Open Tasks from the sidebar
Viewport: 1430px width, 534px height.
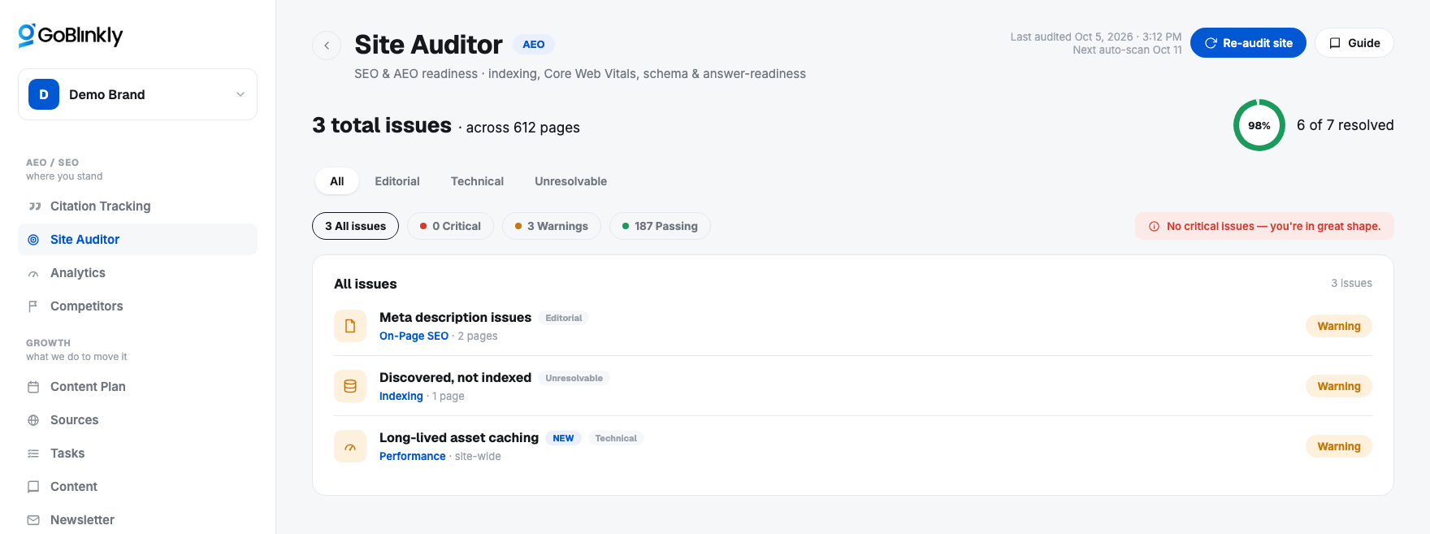click(137, 454)
